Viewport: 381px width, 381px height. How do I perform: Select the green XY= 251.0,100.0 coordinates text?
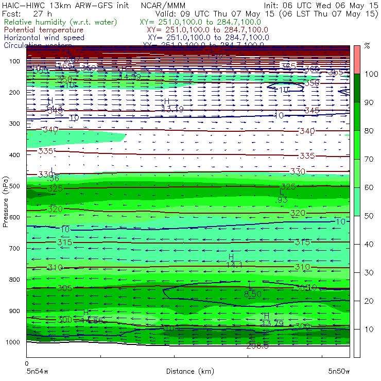pos(200,22)
